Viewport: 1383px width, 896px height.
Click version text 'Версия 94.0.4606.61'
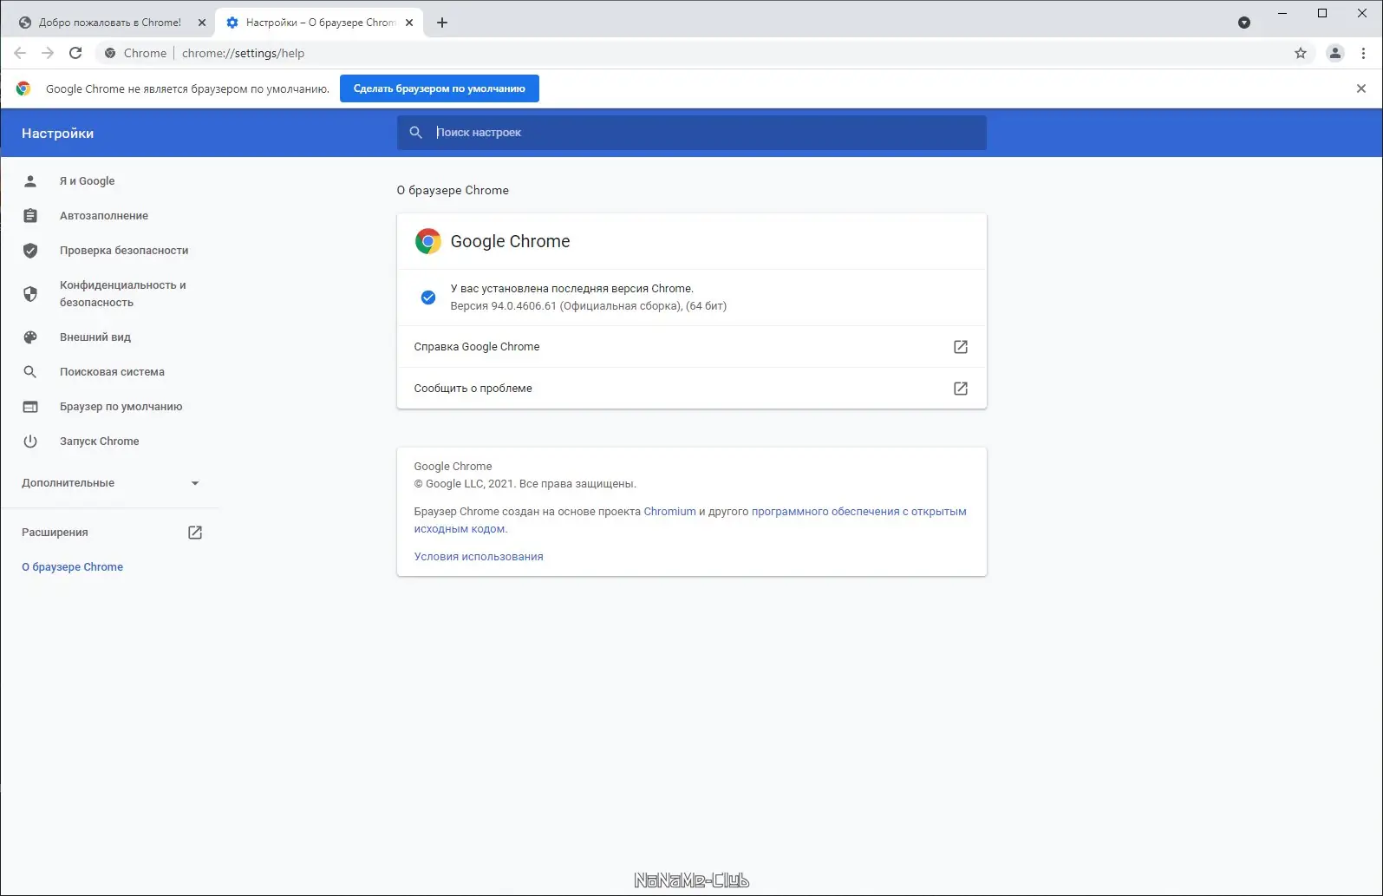point(503,306)
